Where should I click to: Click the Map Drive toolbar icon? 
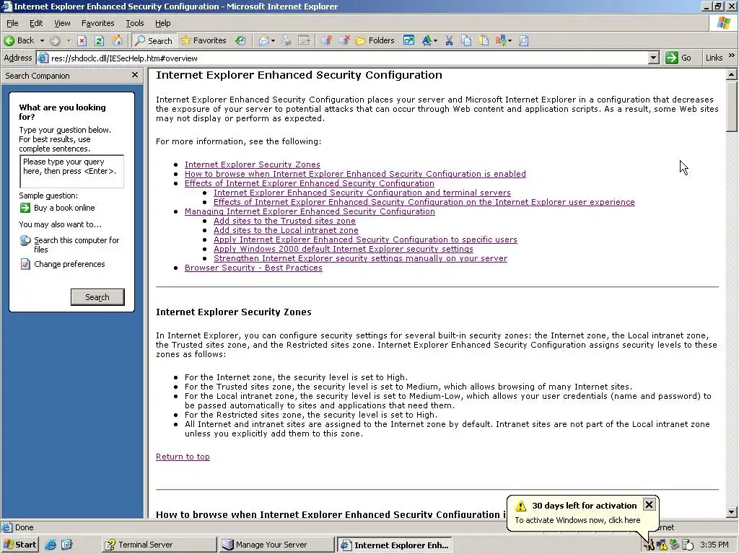[326, 40]
